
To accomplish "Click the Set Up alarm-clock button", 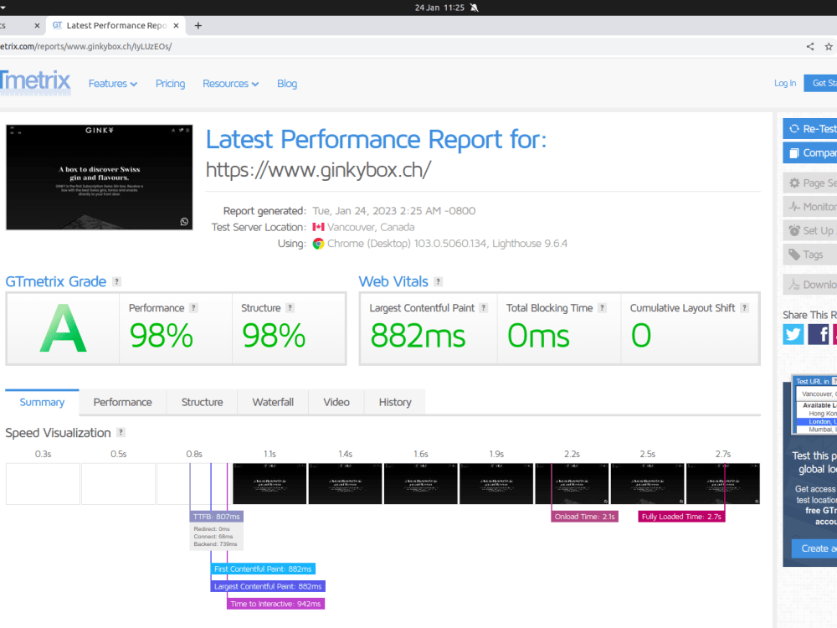I will 809,231.
